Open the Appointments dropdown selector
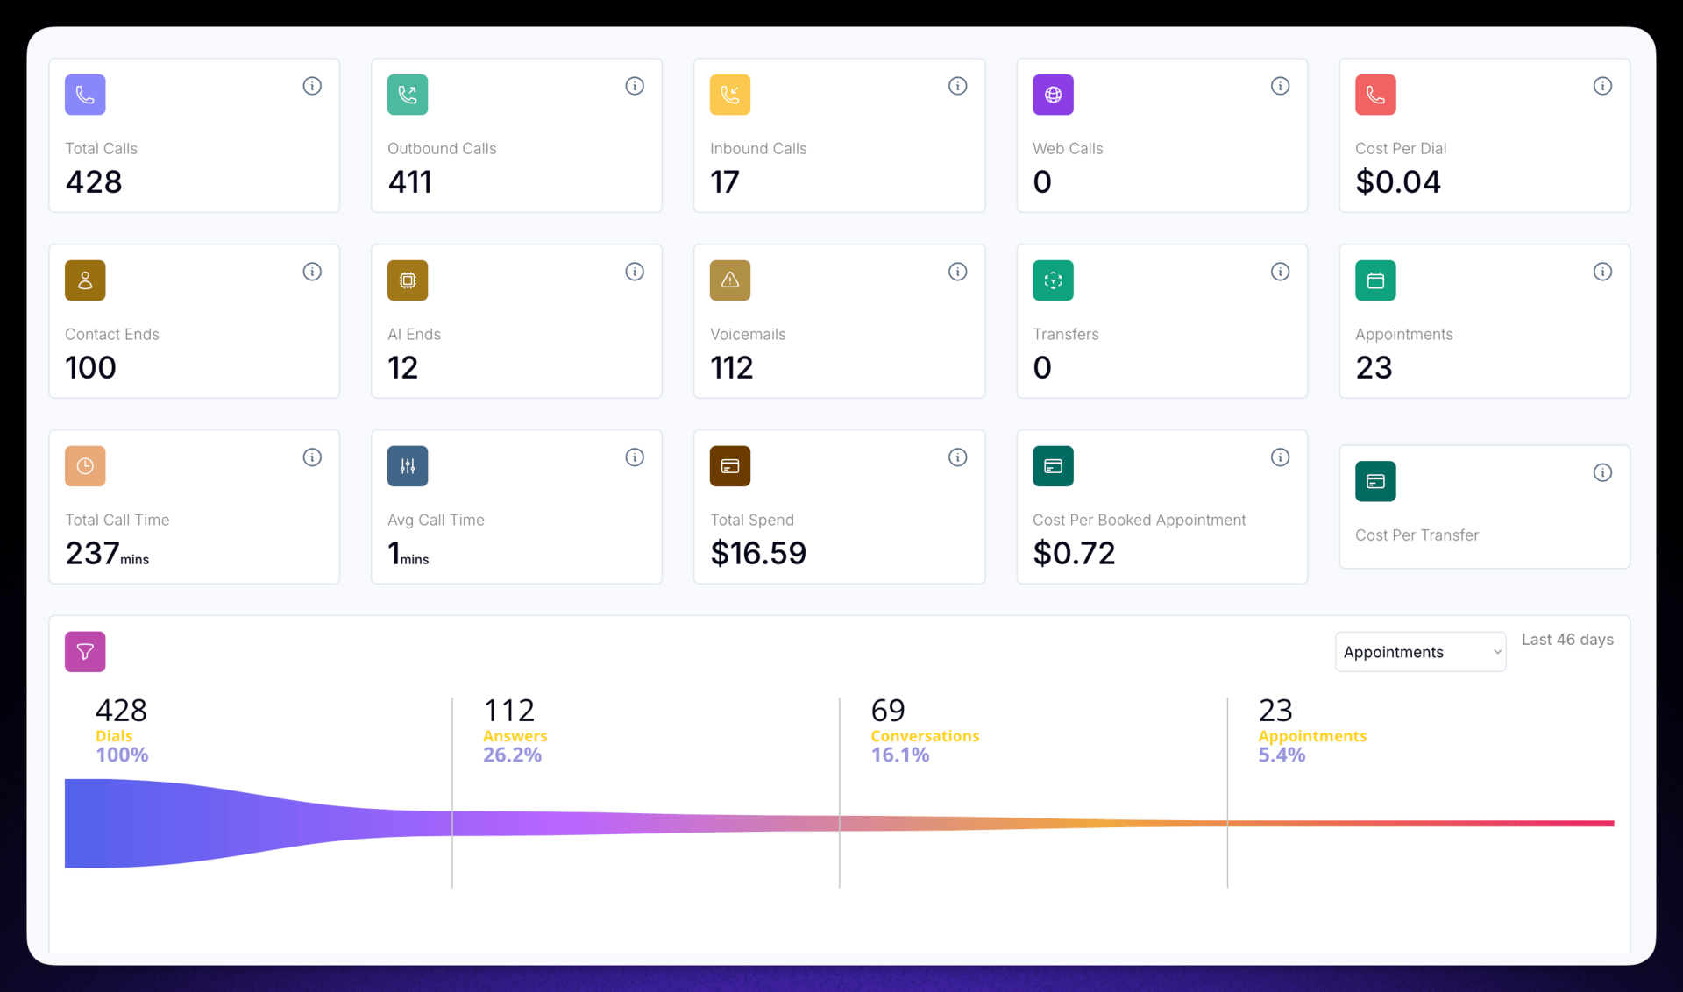 [1420, 652]
